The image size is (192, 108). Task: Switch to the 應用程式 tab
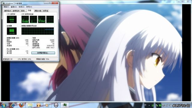(x=7, y=11)
